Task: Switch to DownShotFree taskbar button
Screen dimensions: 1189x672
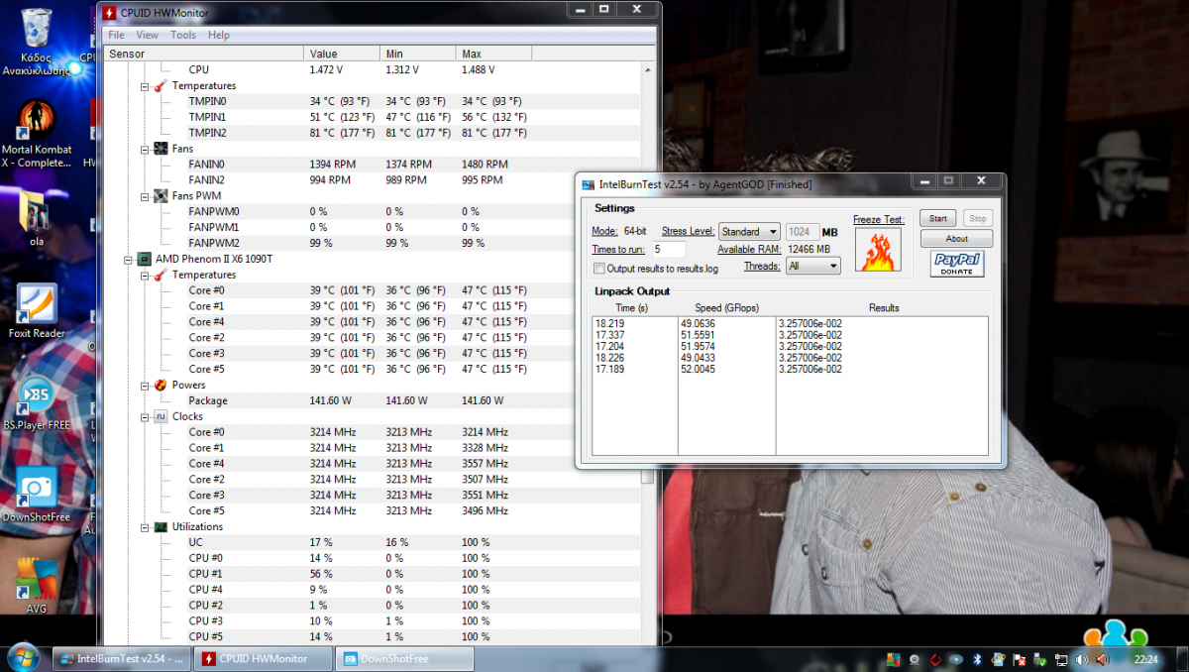Action: [x=404, y=658]
